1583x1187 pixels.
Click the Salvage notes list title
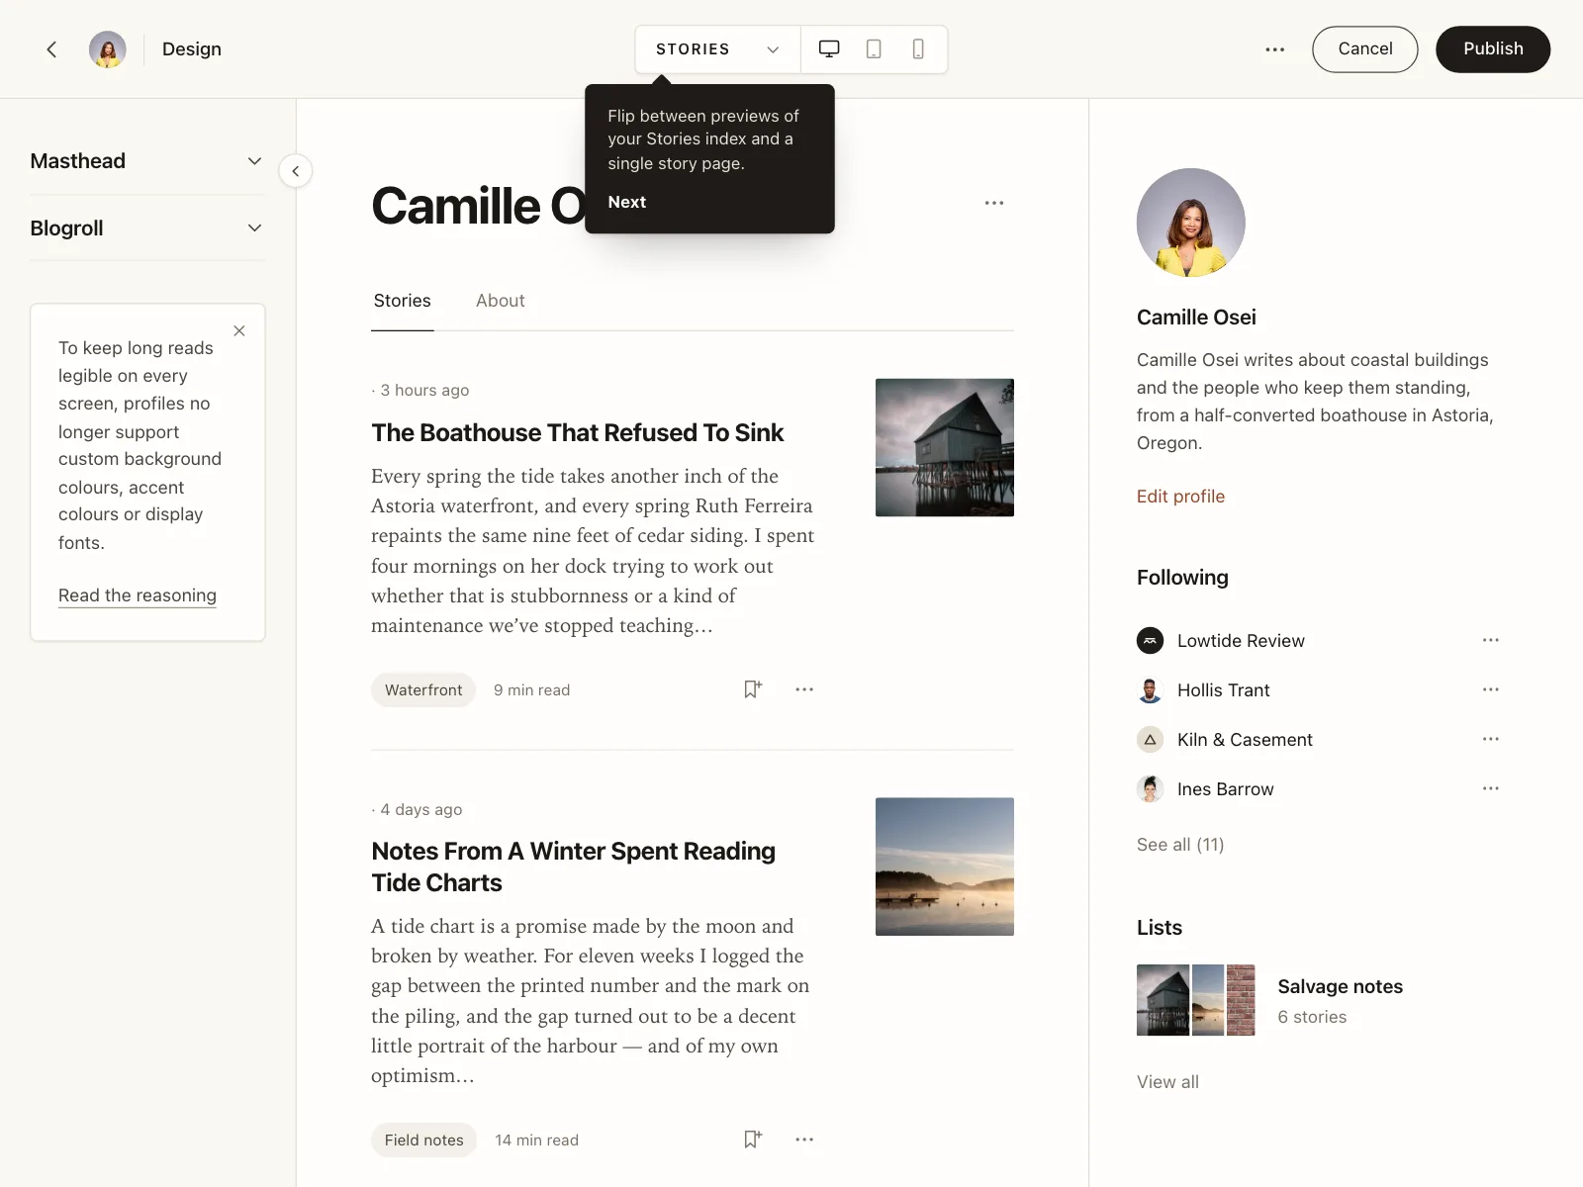1340,986
